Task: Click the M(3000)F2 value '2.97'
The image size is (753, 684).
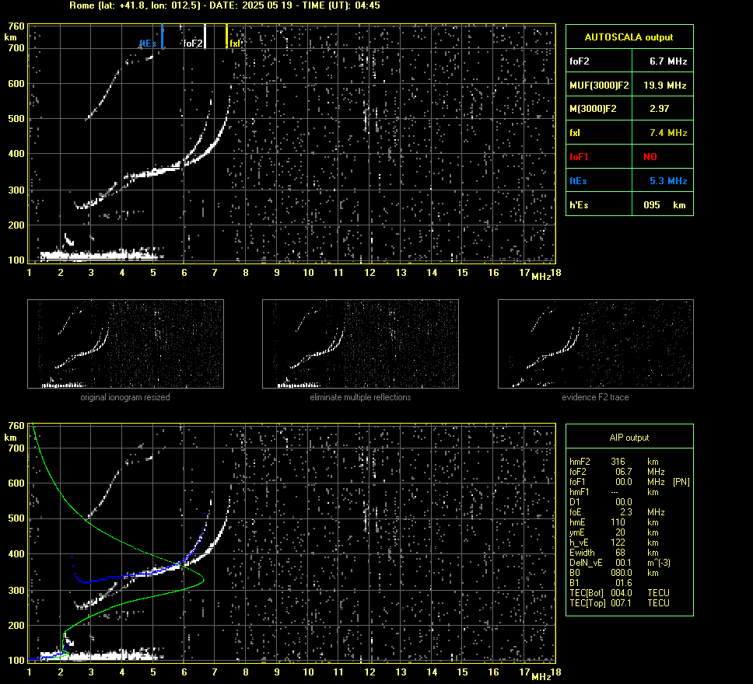Action: [x=660, y=109]
